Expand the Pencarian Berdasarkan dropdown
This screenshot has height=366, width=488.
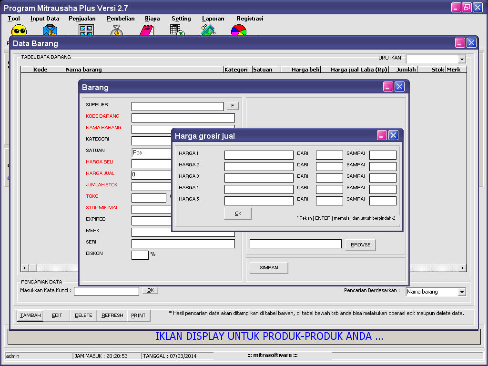[462, 292]
